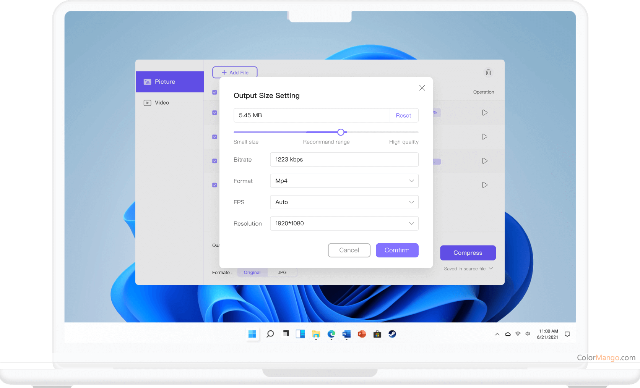This screenshot has height=388, width=640.
Task: Uncheck the fourth file's checkbox
Action: 214,185
